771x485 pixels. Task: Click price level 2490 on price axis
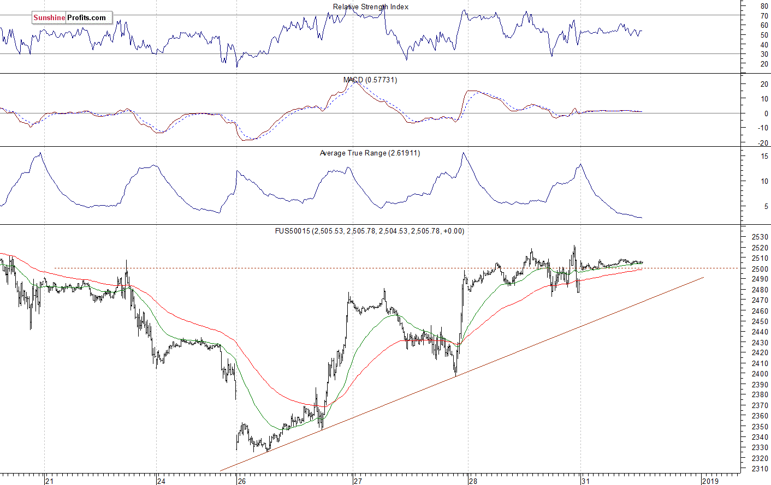760,279
